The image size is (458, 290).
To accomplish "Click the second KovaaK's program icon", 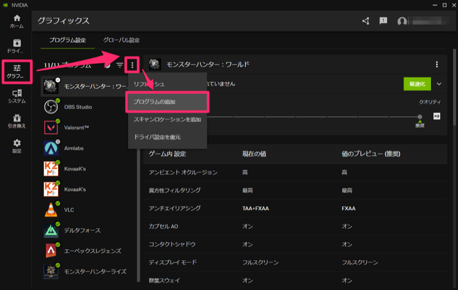I will (x=51, y=190).
